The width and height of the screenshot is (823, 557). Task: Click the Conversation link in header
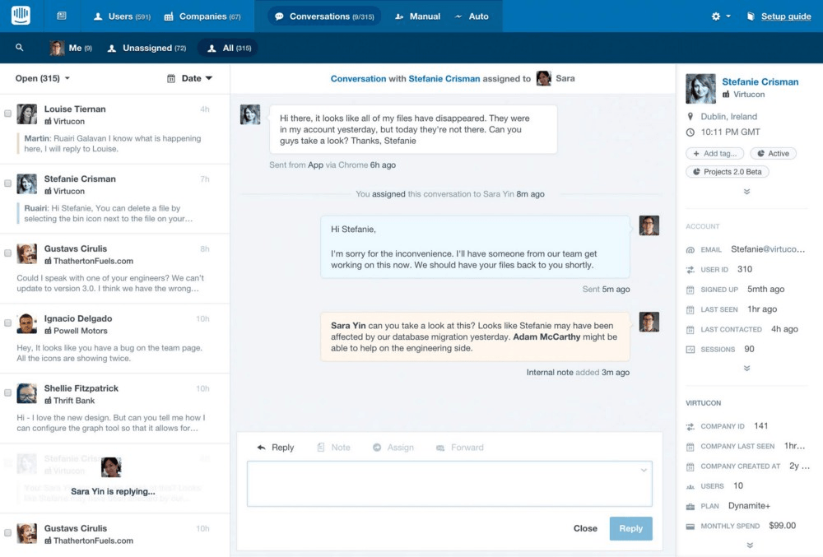358,79
